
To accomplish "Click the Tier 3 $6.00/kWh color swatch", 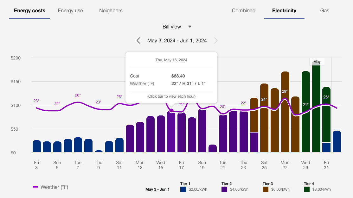I will (x=265, y=189).
